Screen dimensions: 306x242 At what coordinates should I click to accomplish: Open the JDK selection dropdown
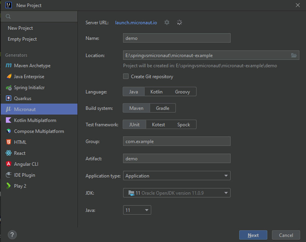click(177, 193)
